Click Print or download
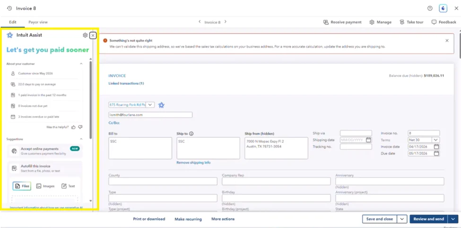 click(x=149, y=219)
